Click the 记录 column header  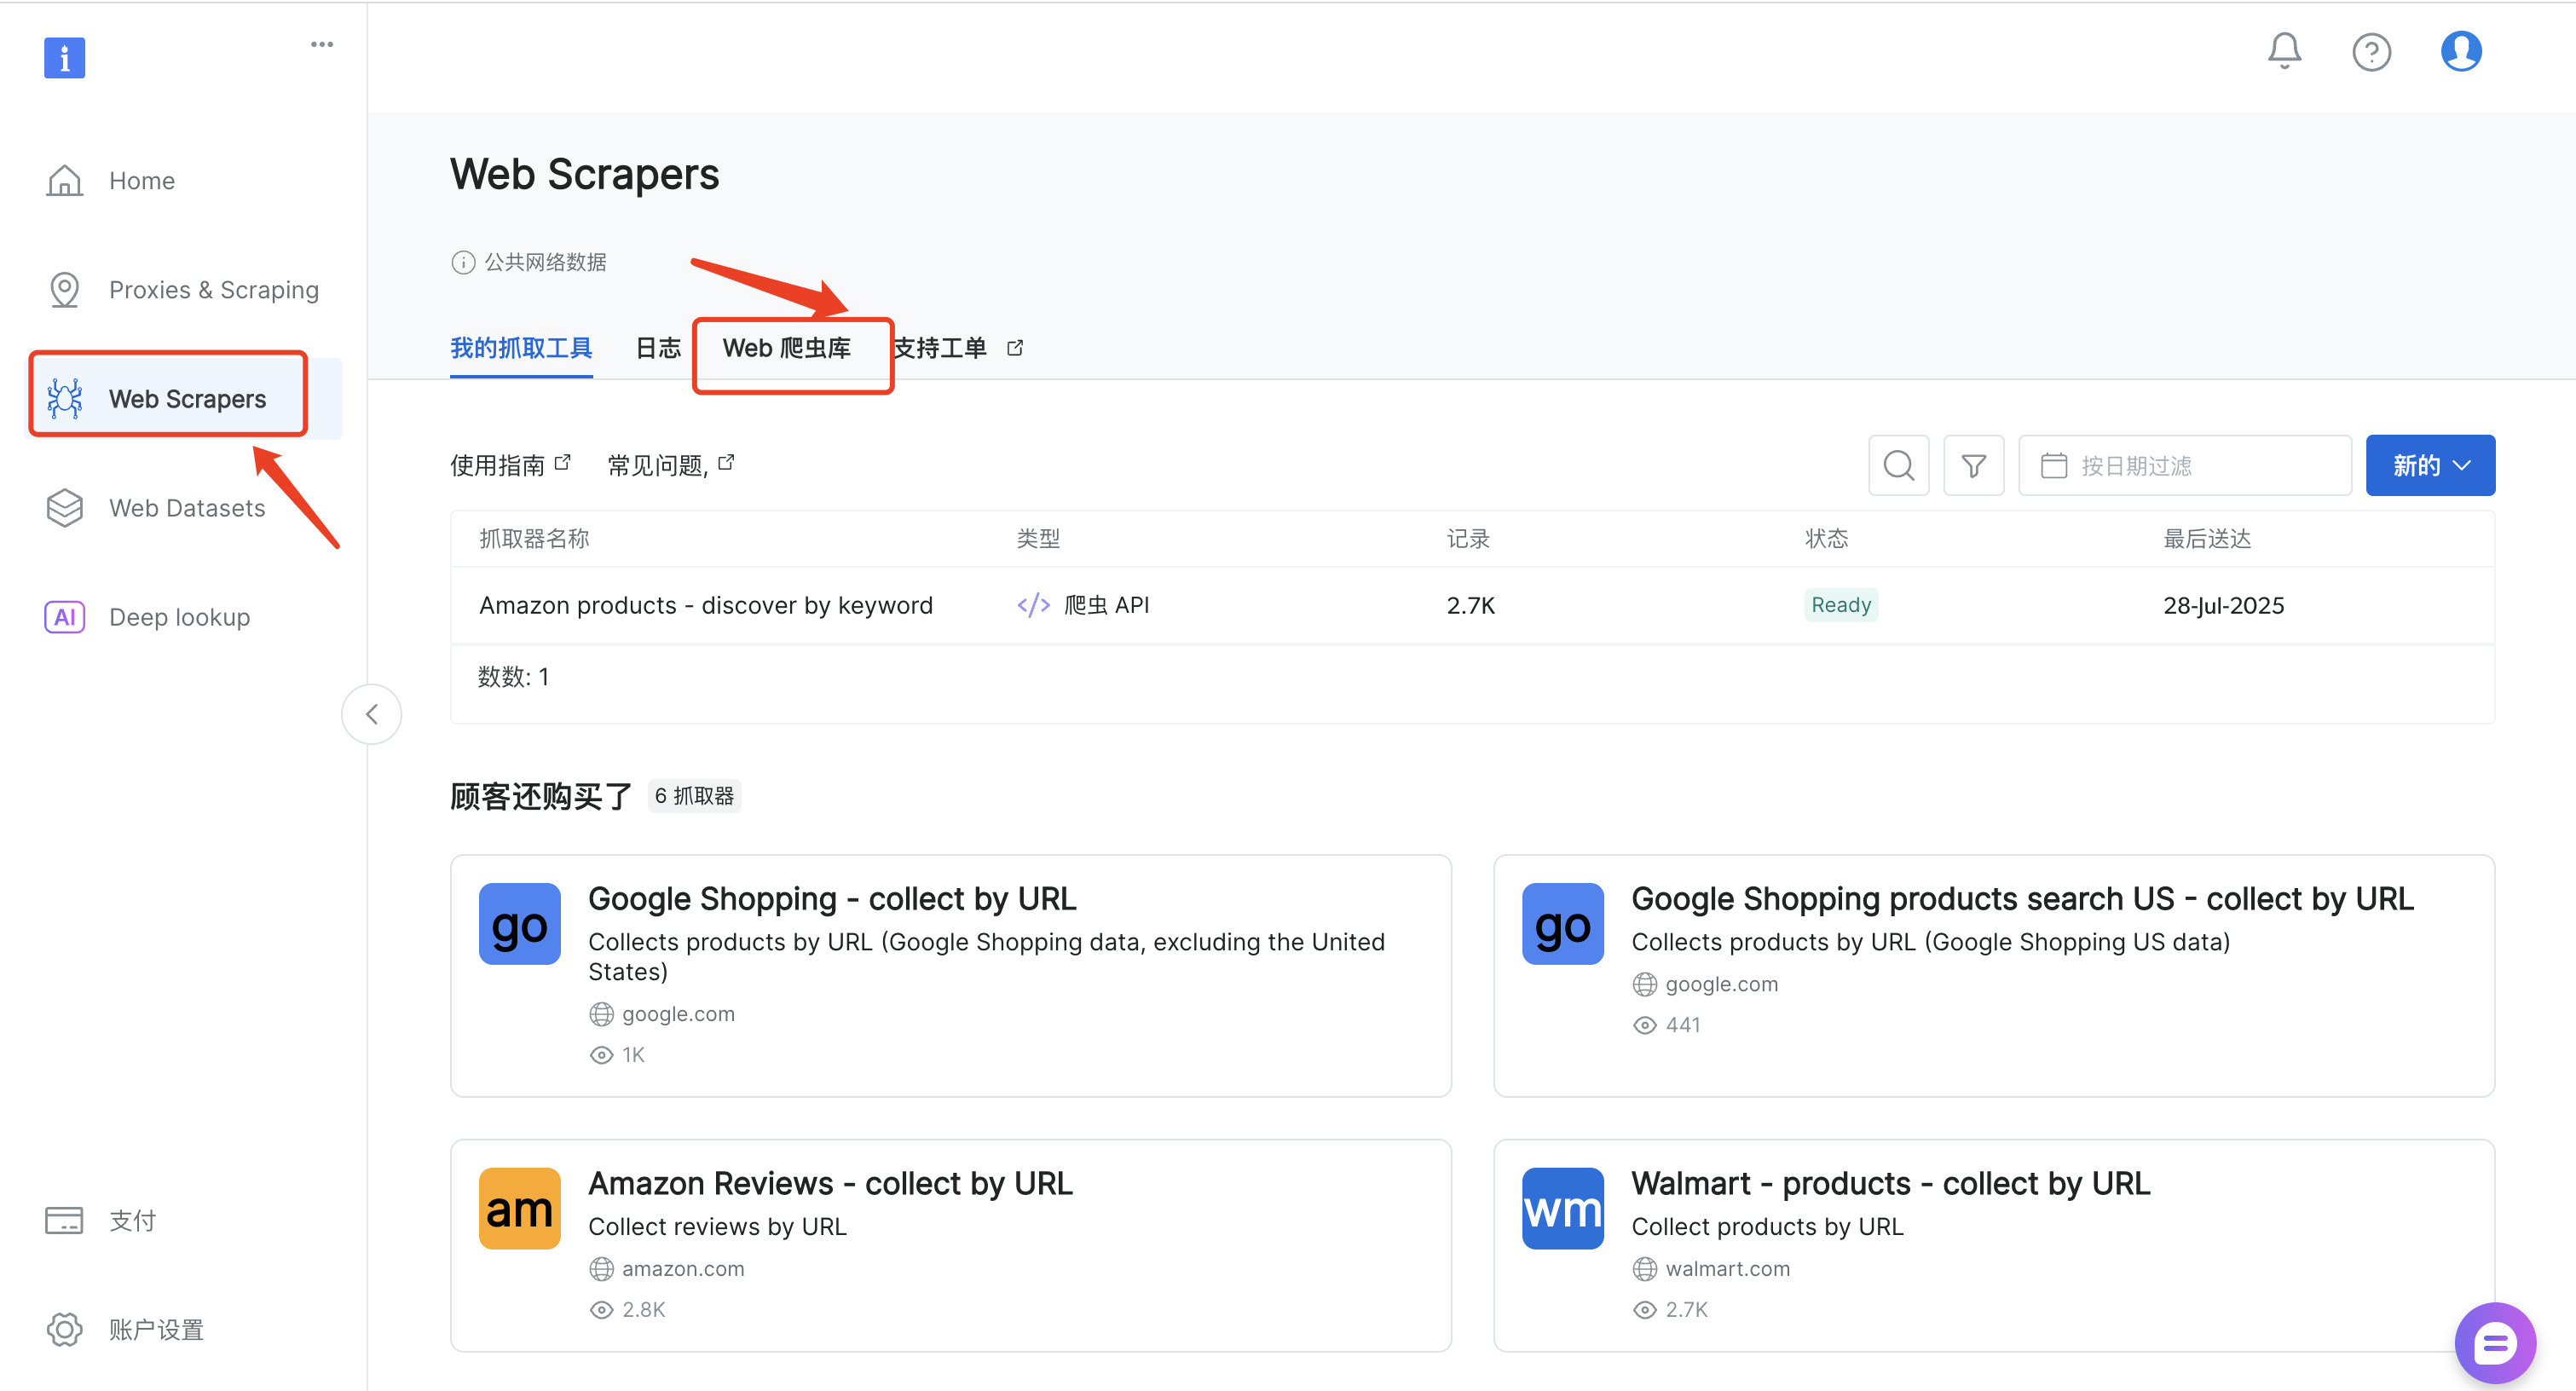pos(1467,538)
